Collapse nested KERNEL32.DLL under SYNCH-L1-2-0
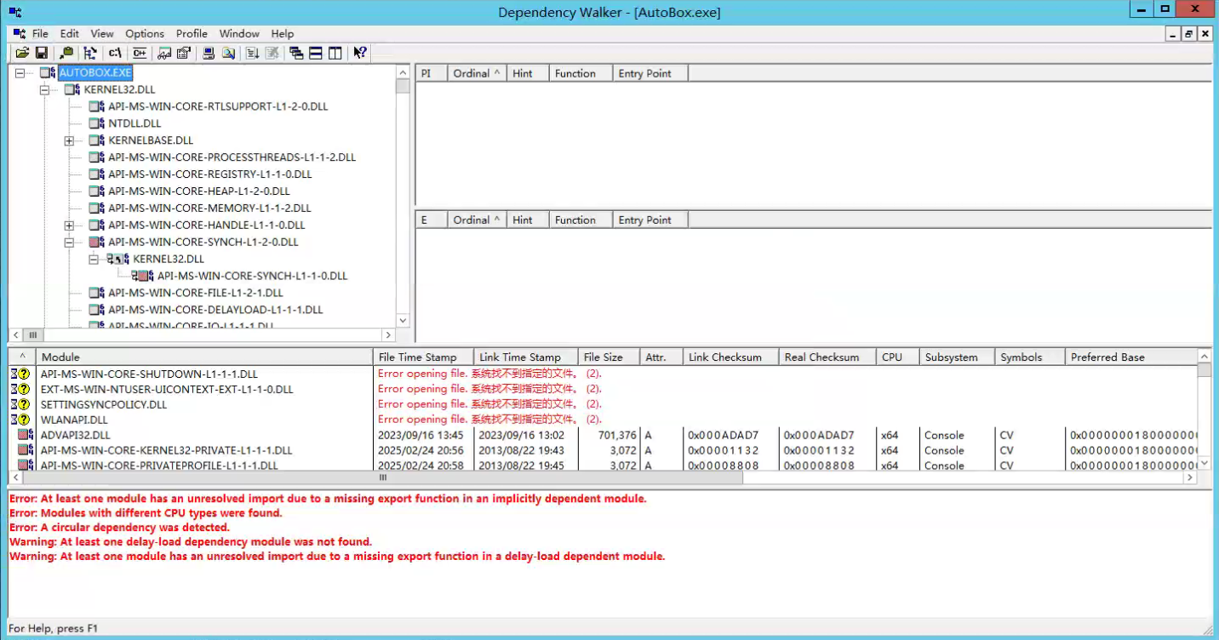This screenshot has height=640, width=1219. tap(94, 259)
